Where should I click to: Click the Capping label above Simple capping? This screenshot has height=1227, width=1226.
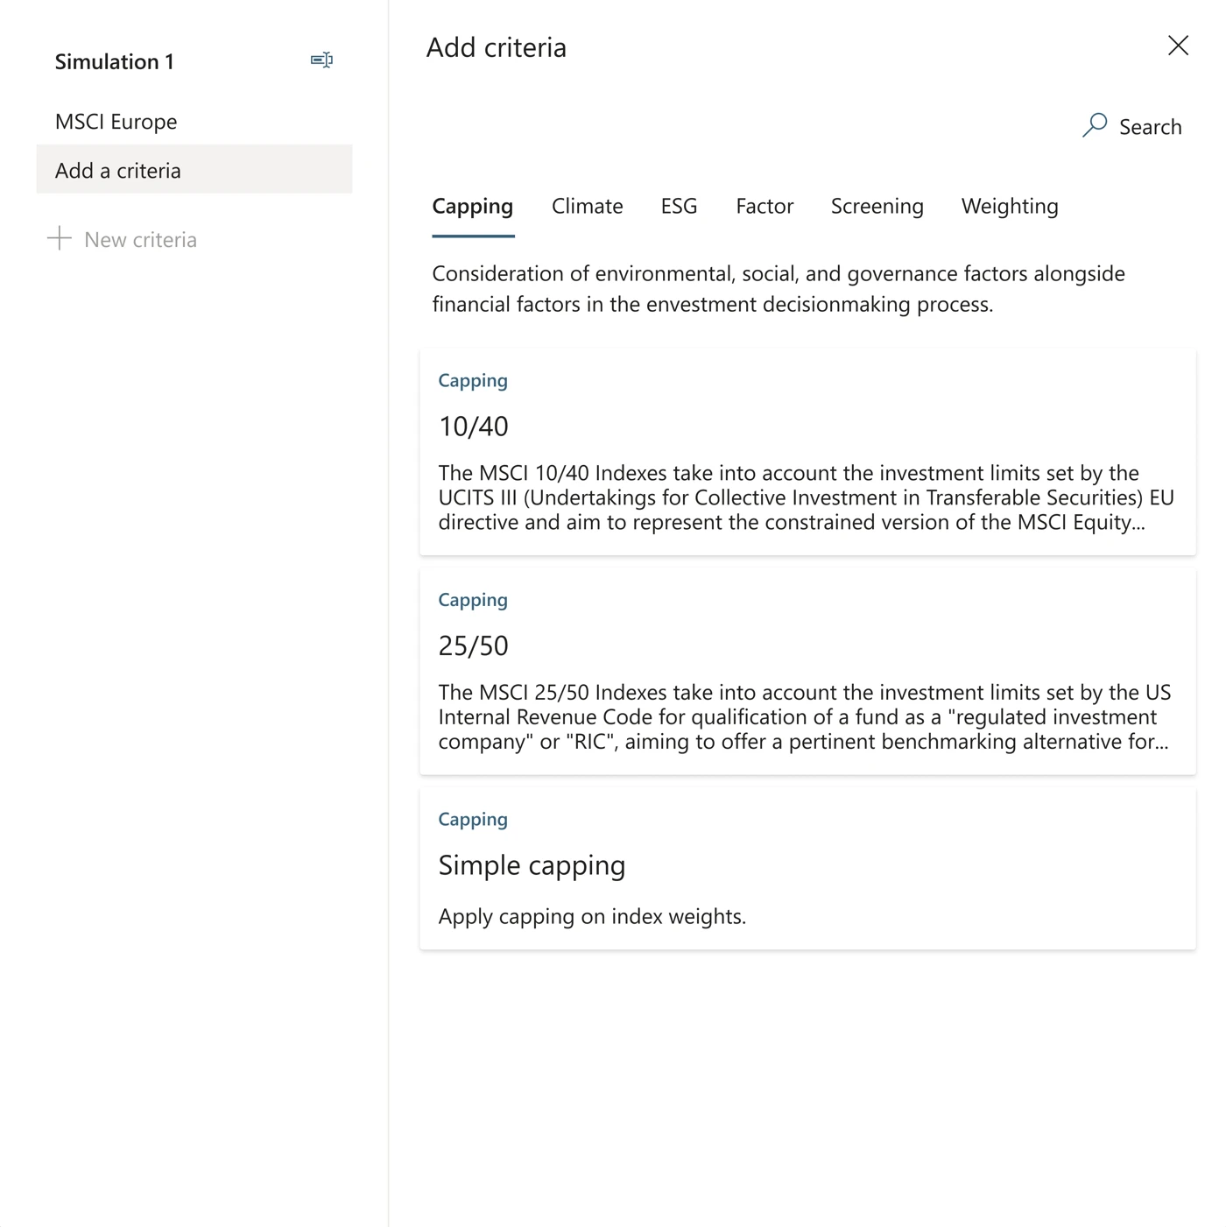coord(473,819)
